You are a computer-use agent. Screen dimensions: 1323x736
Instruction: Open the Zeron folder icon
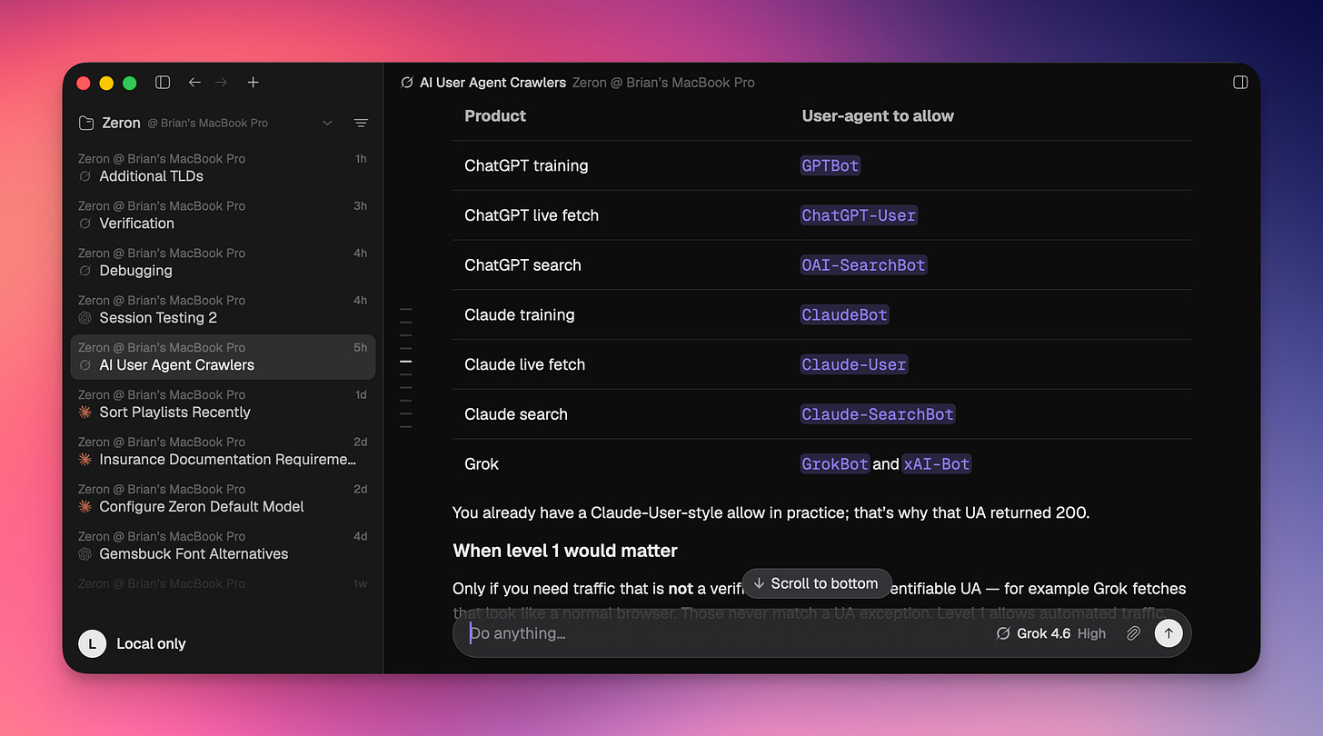click(86, 123)
